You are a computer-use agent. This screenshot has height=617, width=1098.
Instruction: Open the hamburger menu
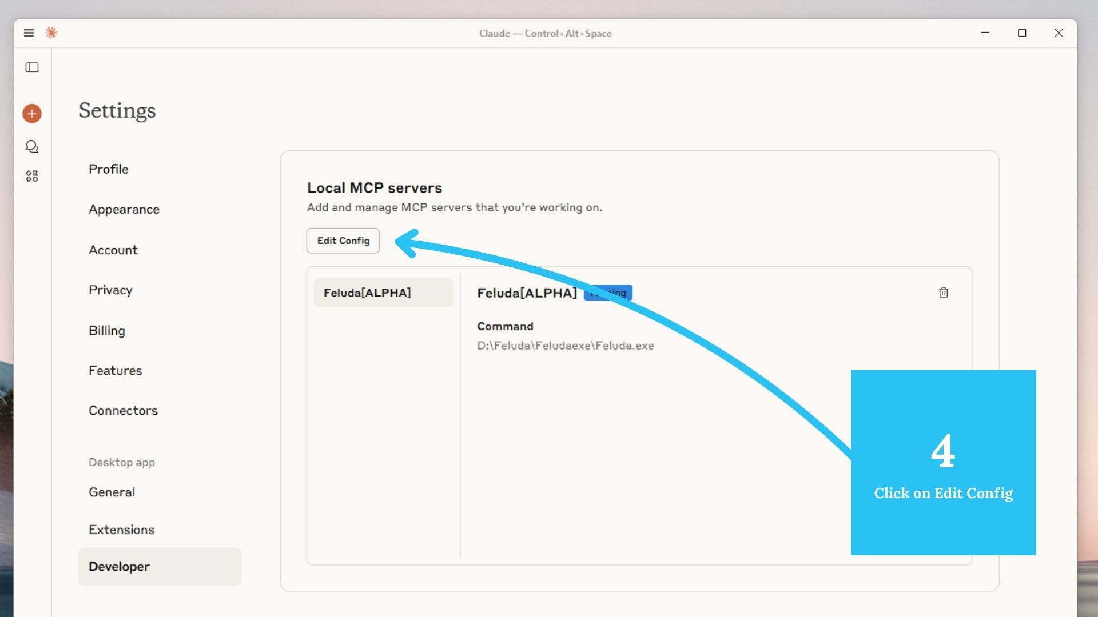29,33
